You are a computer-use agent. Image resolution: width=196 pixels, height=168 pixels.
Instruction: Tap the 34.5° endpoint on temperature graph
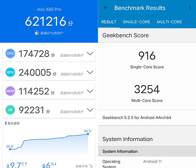(x=88, y=134)
